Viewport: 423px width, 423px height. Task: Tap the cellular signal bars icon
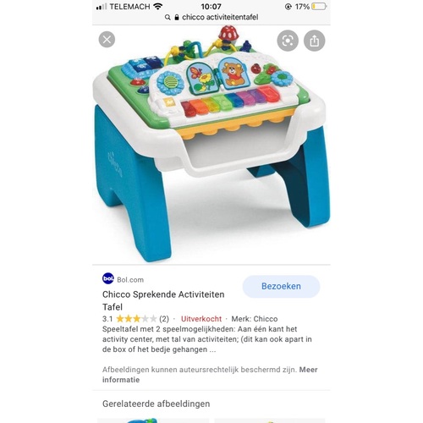pos(102,7)
